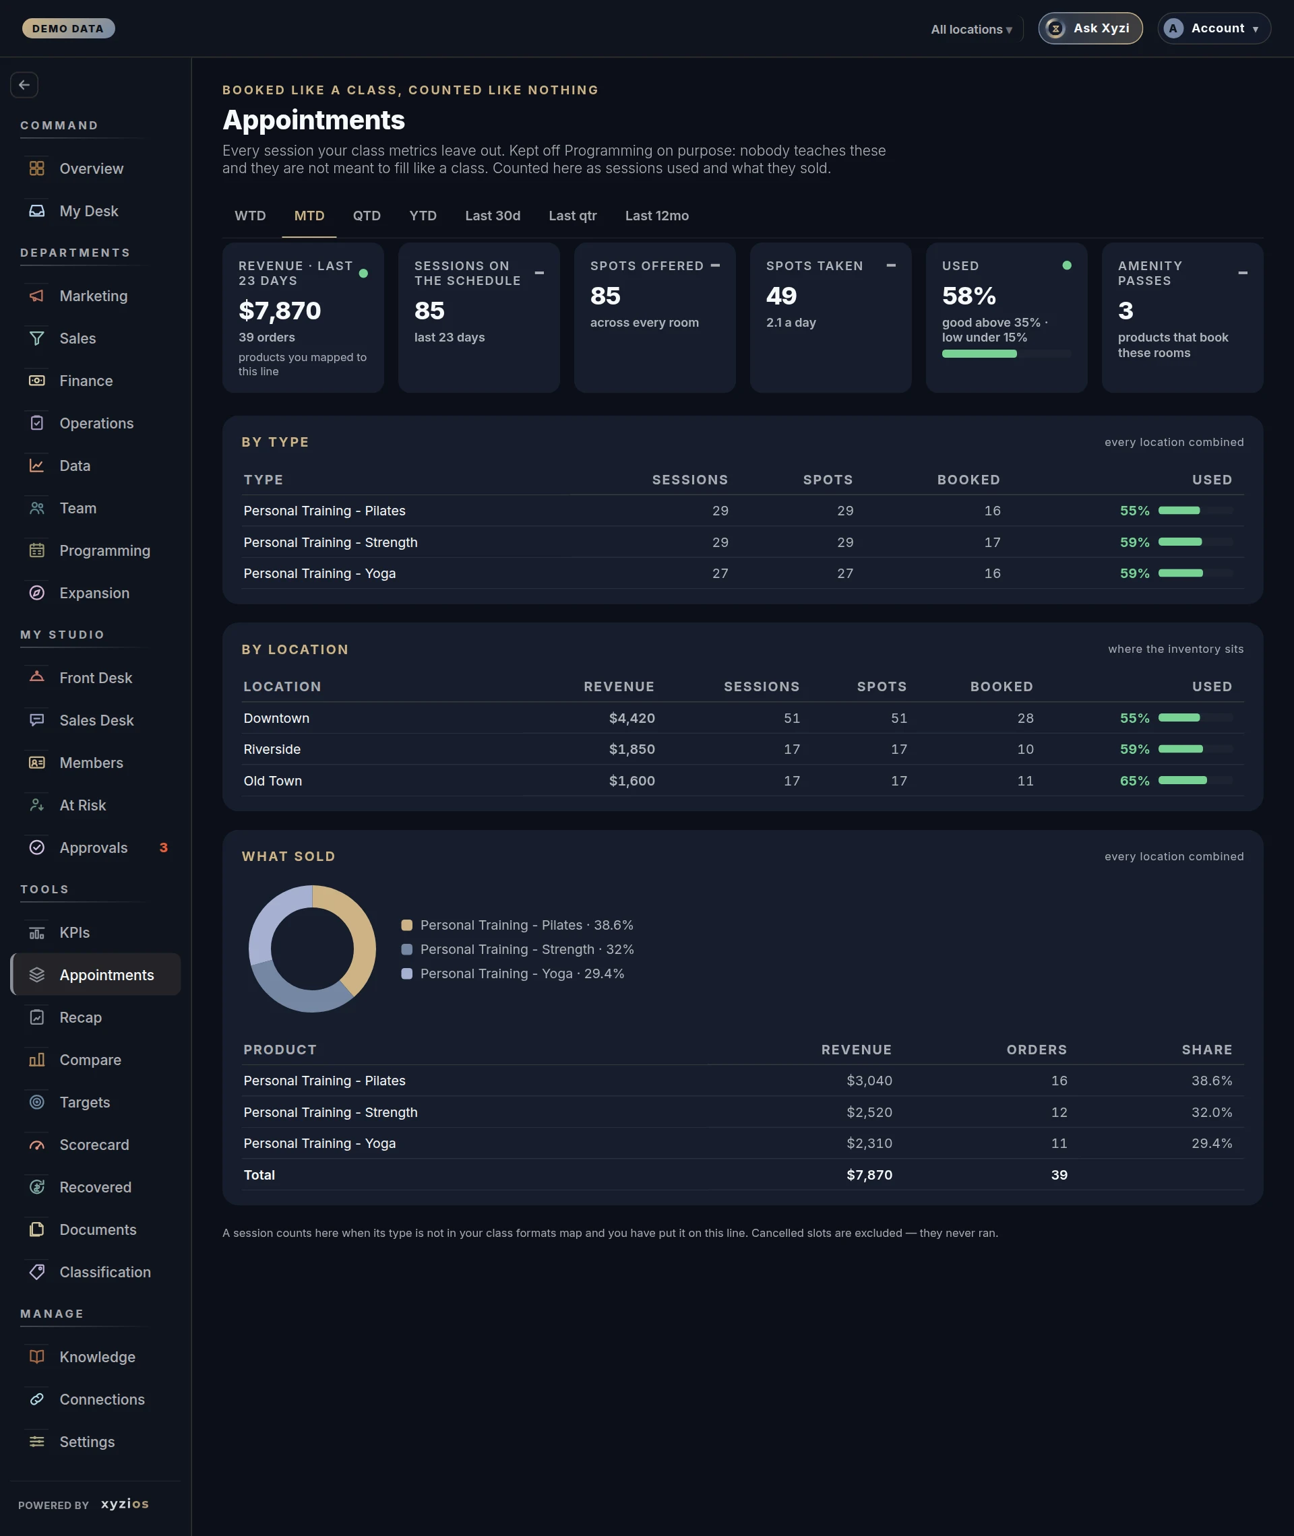Open Overview grid icon in sidebar
The width and height of the screenshot is (1294, 1536).
[x=36, y=168]
